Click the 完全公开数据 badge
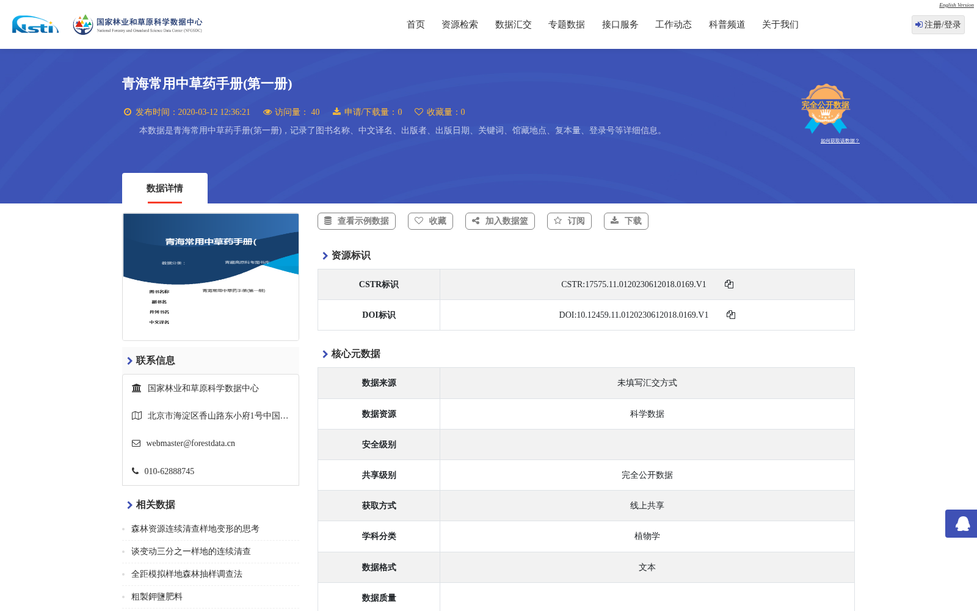The image size is (977, 611). [826, 108]
